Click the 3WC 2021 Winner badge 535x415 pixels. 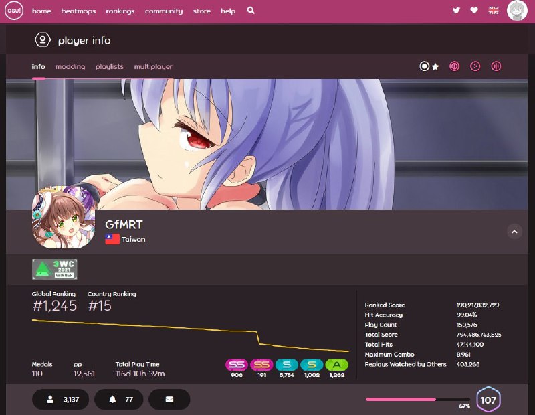[x=55, y=269]
